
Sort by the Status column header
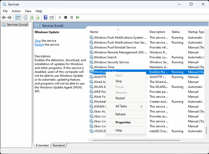[x=178, y=32]
